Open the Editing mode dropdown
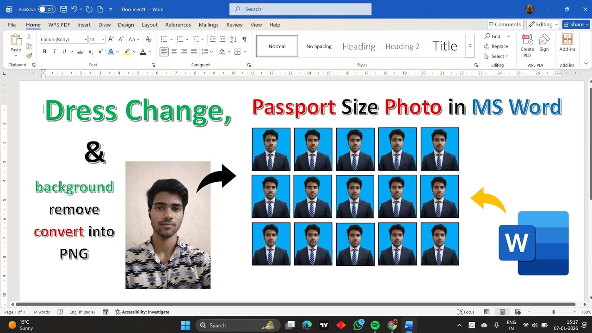This screenshot has height=333, width=592. coord(543,25)
